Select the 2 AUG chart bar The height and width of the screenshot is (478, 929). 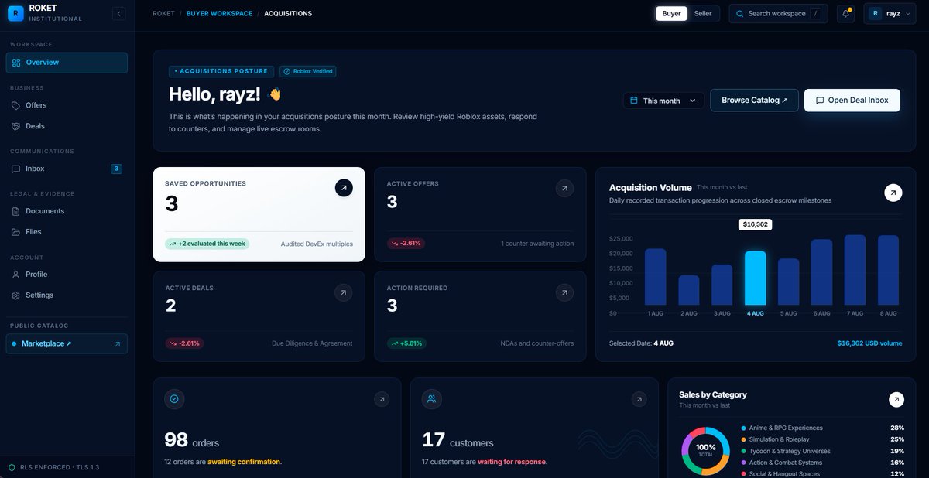[689, 290]
